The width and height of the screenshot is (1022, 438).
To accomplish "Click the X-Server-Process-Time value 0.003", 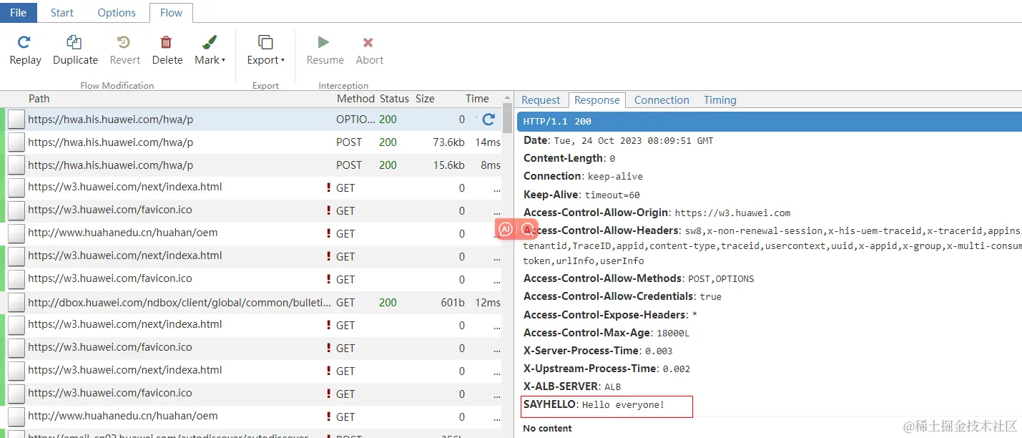I will (x=659, y=351).
